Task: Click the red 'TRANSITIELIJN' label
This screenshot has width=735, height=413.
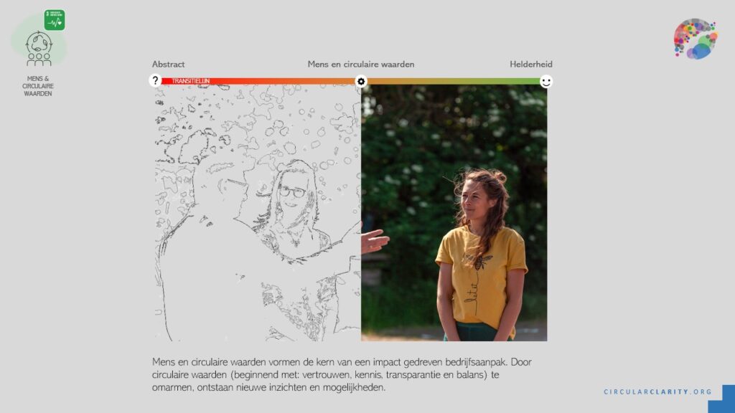Action: coord(190,81)
